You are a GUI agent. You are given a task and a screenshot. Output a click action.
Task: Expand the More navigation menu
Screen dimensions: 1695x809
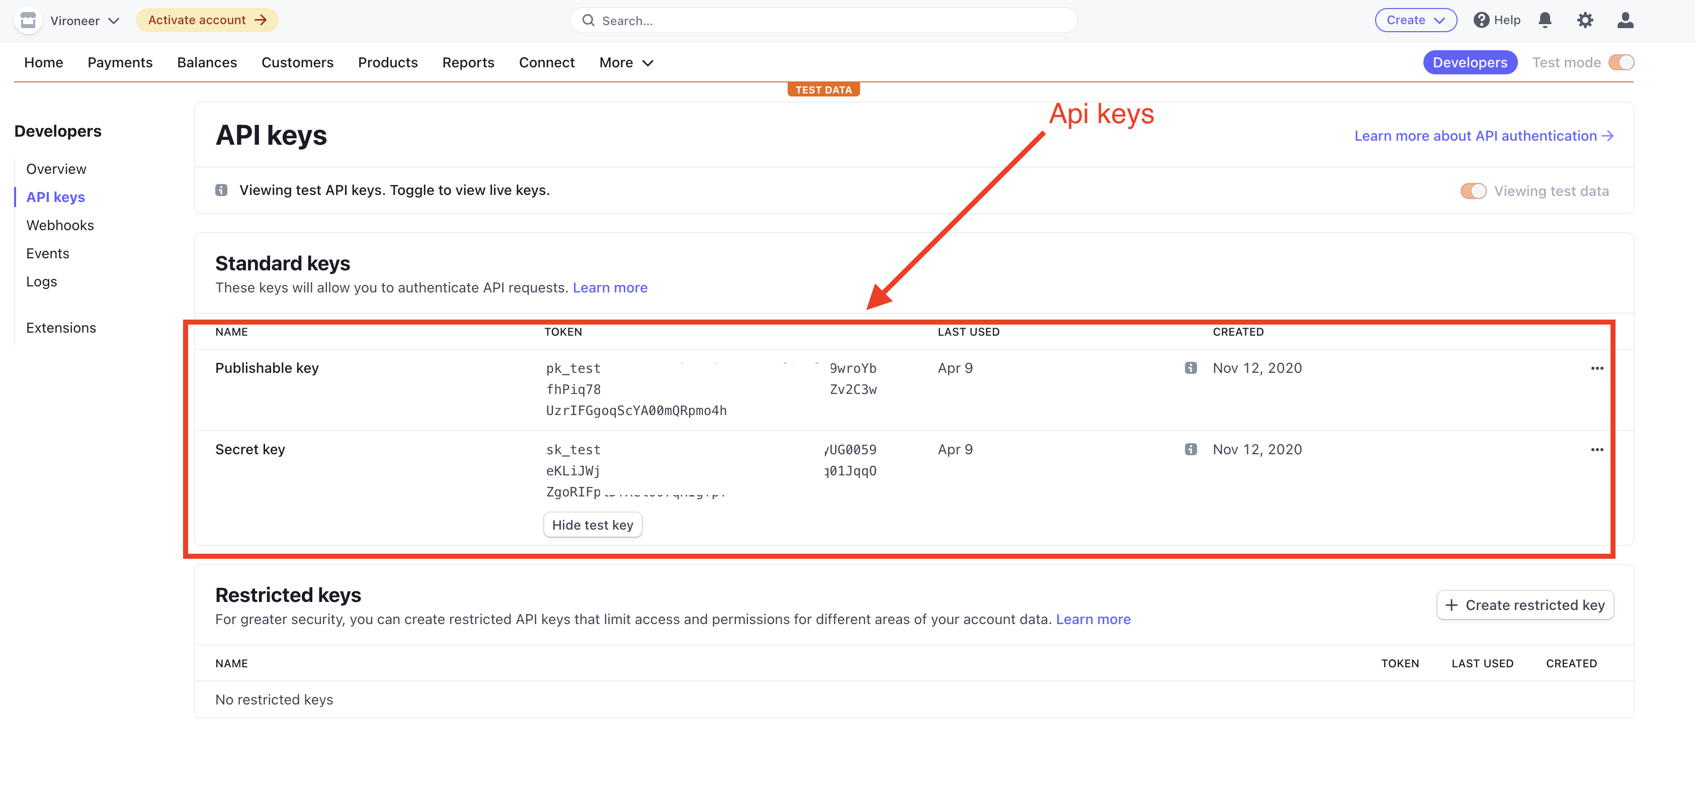point(626,62)
